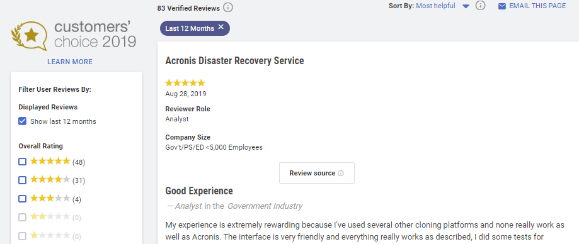Screen dimensions: 579x244
Task: Select the Last 12 Months filter tag
Action: click(x=195, y=28)
